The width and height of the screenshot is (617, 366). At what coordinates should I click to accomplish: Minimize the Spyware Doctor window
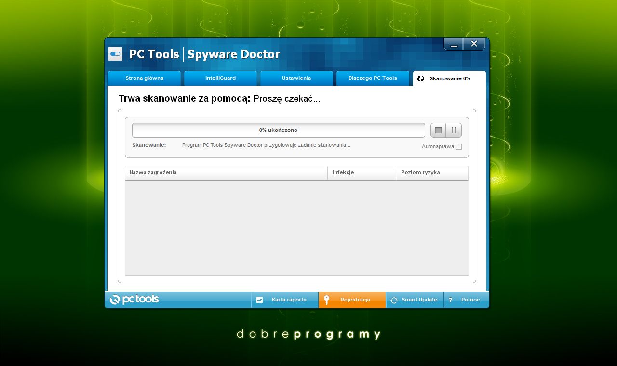pos(454,44)
